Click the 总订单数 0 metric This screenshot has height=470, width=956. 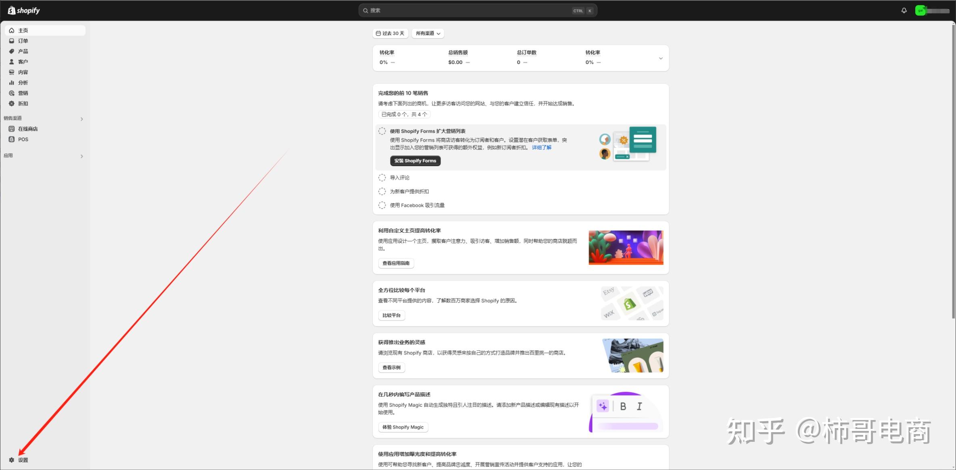tap(526, 58)
